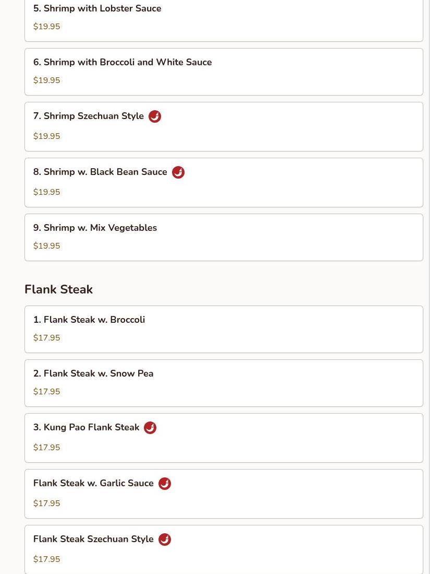Open Flank Steak w. Broccoli item
Image resolution: width=440 pixels, height=574 pixels.
(224, 329)
